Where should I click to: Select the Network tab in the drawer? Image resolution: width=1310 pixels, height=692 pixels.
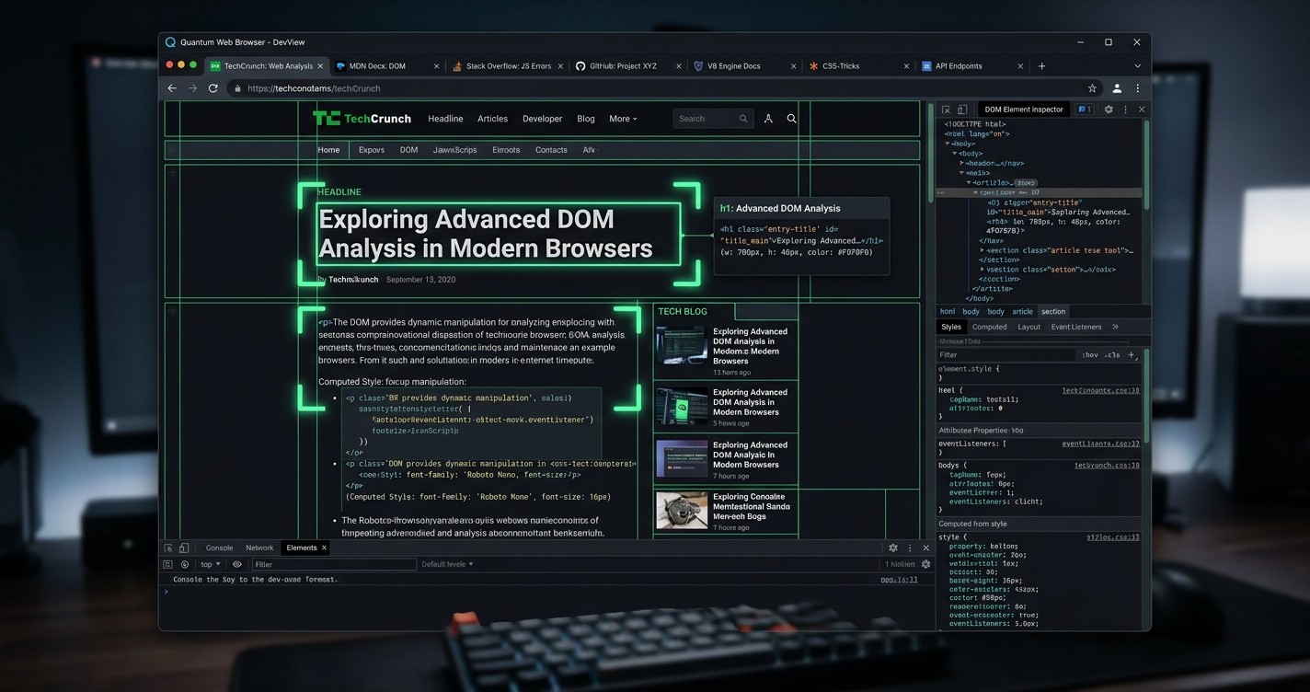click(x=259, y=548)
